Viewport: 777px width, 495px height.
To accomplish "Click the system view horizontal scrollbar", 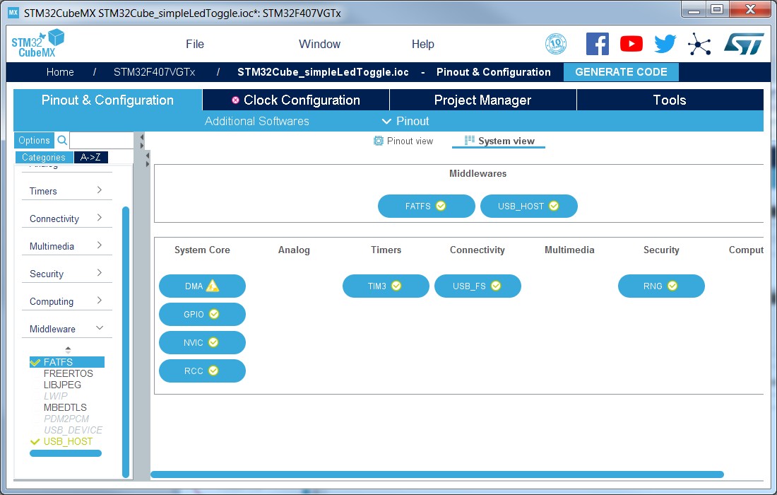I will (437, 474).
